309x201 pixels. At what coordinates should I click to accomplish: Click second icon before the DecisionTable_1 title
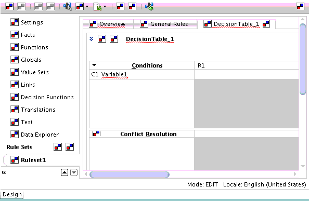(x=114, y=39)
